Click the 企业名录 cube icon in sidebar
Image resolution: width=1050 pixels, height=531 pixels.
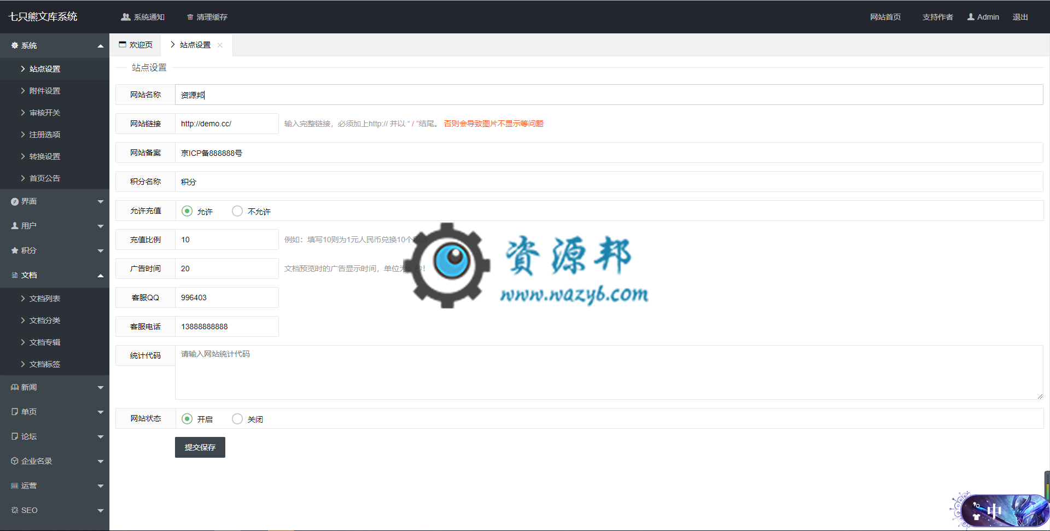pos(15,461)
